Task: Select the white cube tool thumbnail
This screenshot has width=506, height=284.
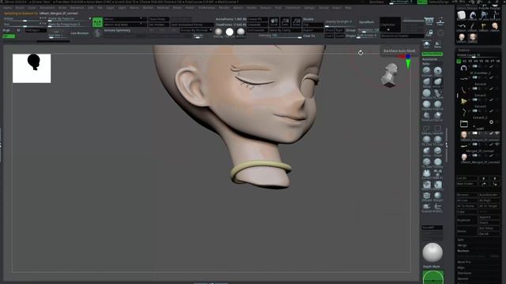Action: coord(462,15)
